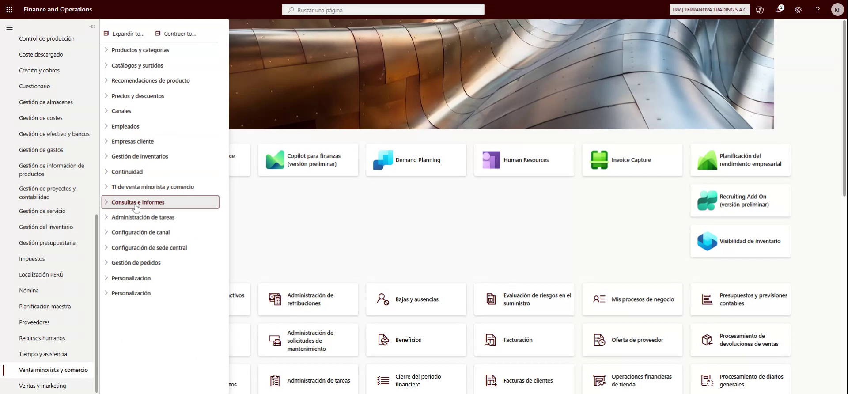Expand the Configuración de sede central chevron

[x=106, y=248]
